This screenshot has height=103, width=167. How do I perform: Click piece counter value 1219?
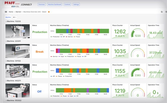(x=120, y=91)
